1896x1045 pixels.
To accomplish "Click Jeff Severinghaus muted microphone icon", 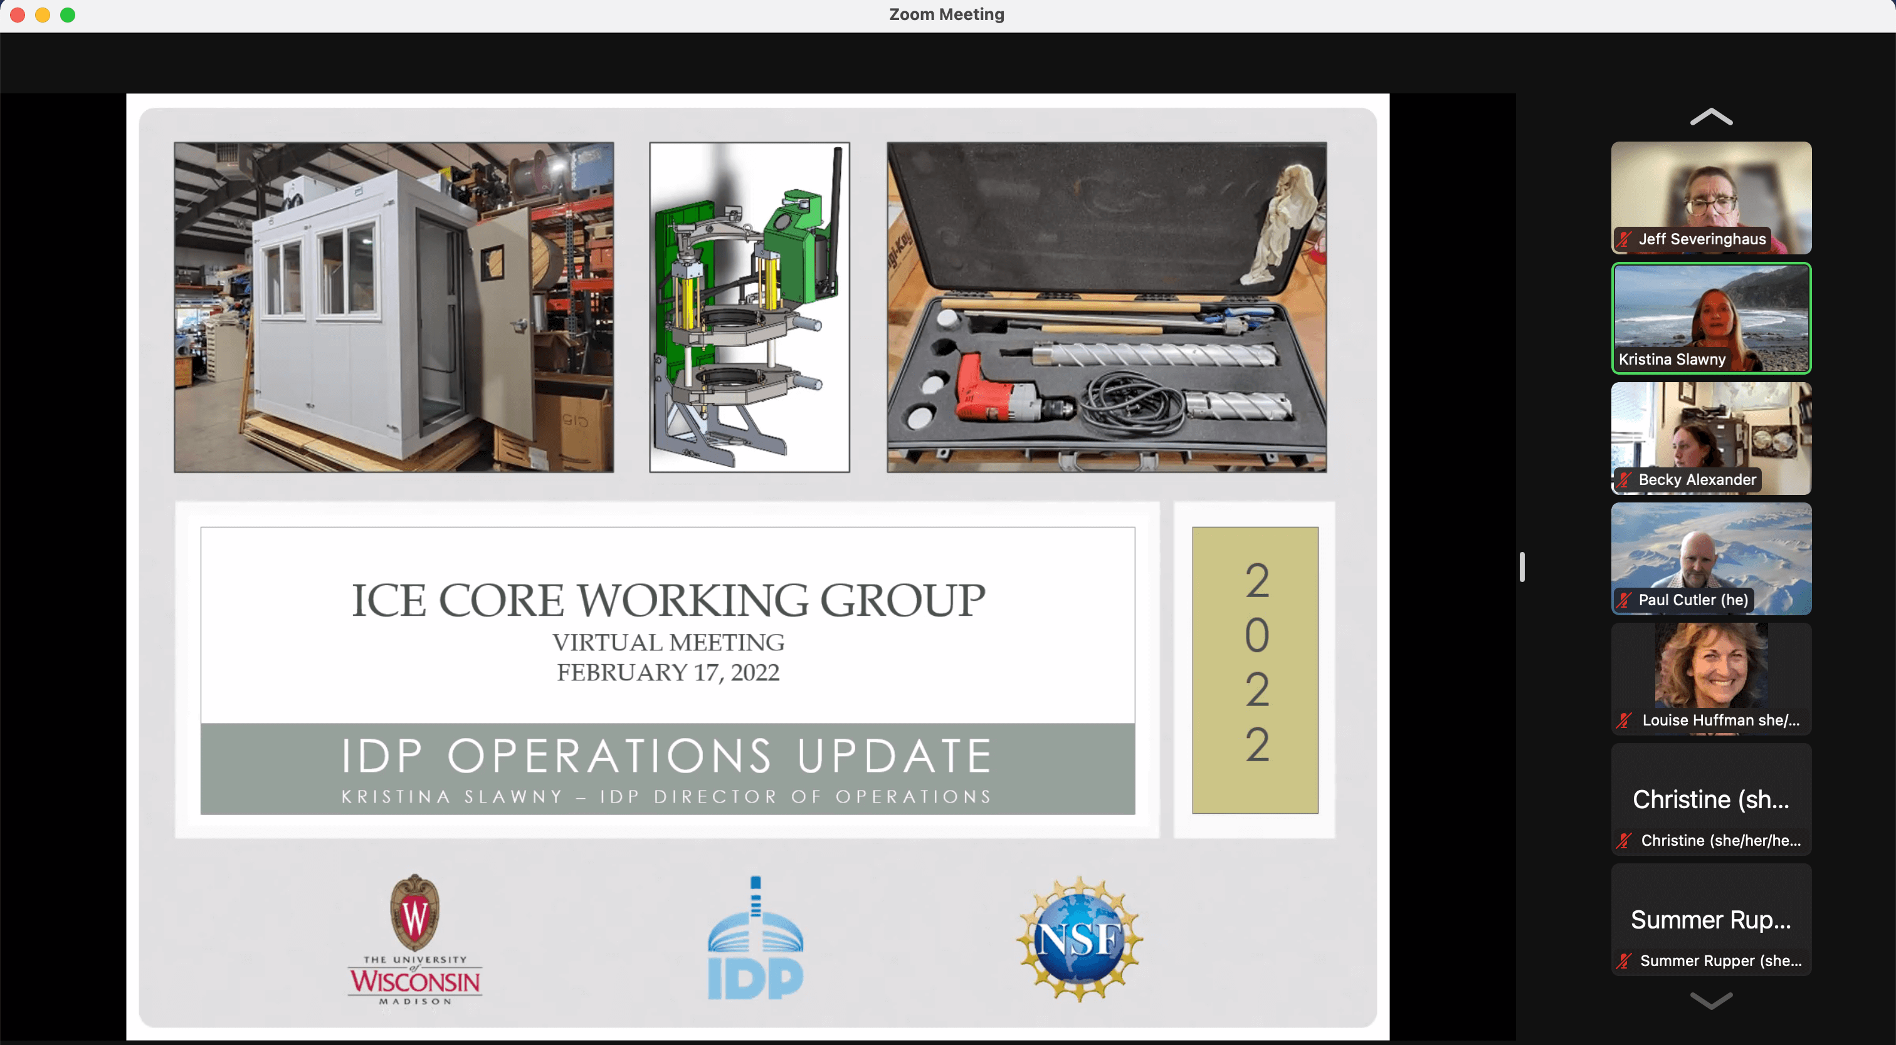I will (x=1625, y=239).
